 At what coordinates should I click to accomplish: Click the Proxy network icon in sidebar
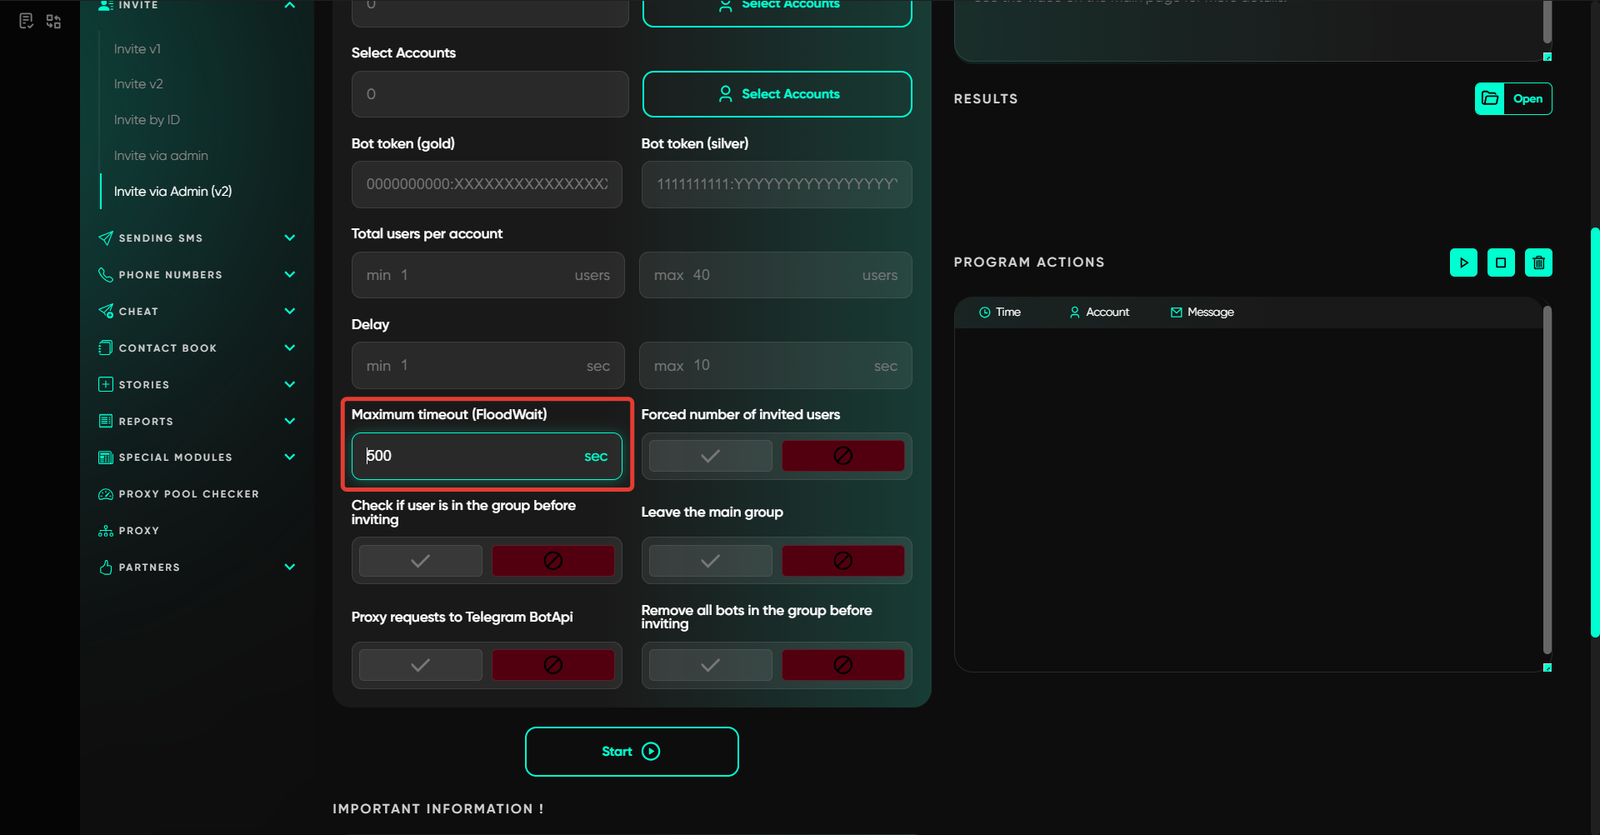[106, 531]
